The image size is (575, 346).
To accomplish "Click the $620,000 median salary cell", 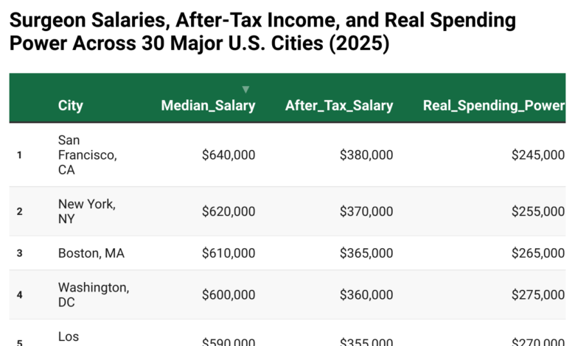I will [229, 211].
